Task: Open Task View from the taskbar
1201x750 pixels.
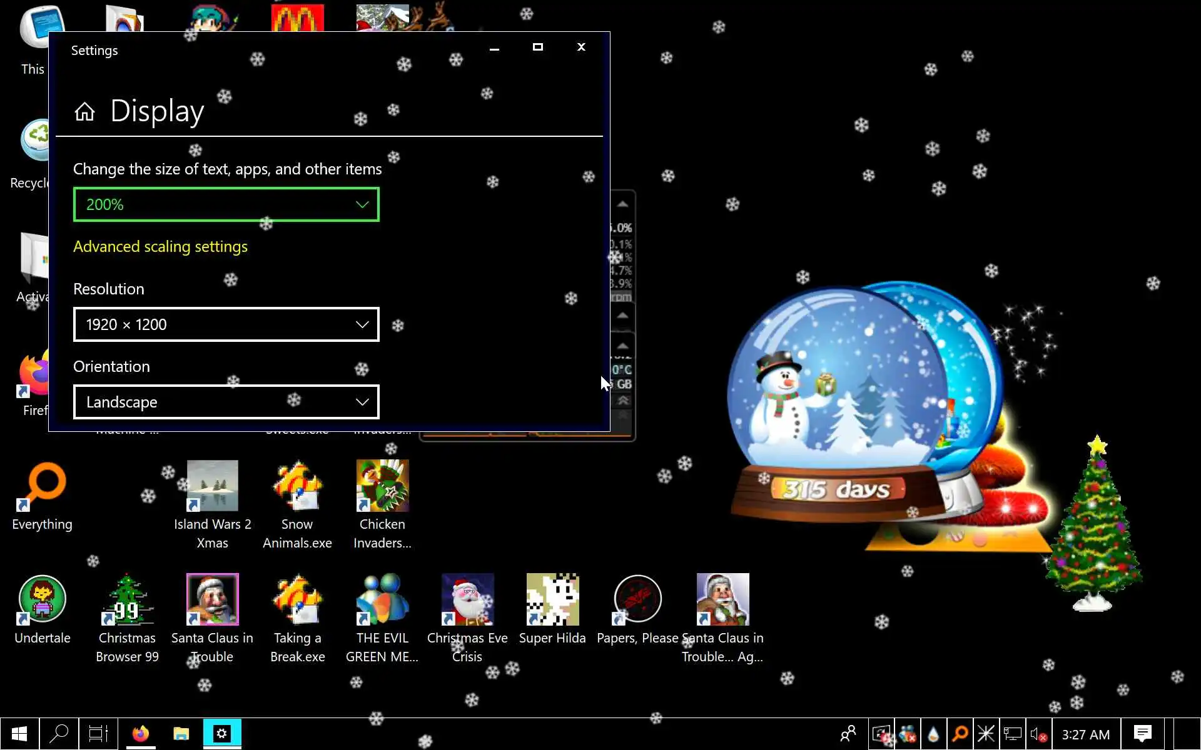Action: tap(98, 734)
